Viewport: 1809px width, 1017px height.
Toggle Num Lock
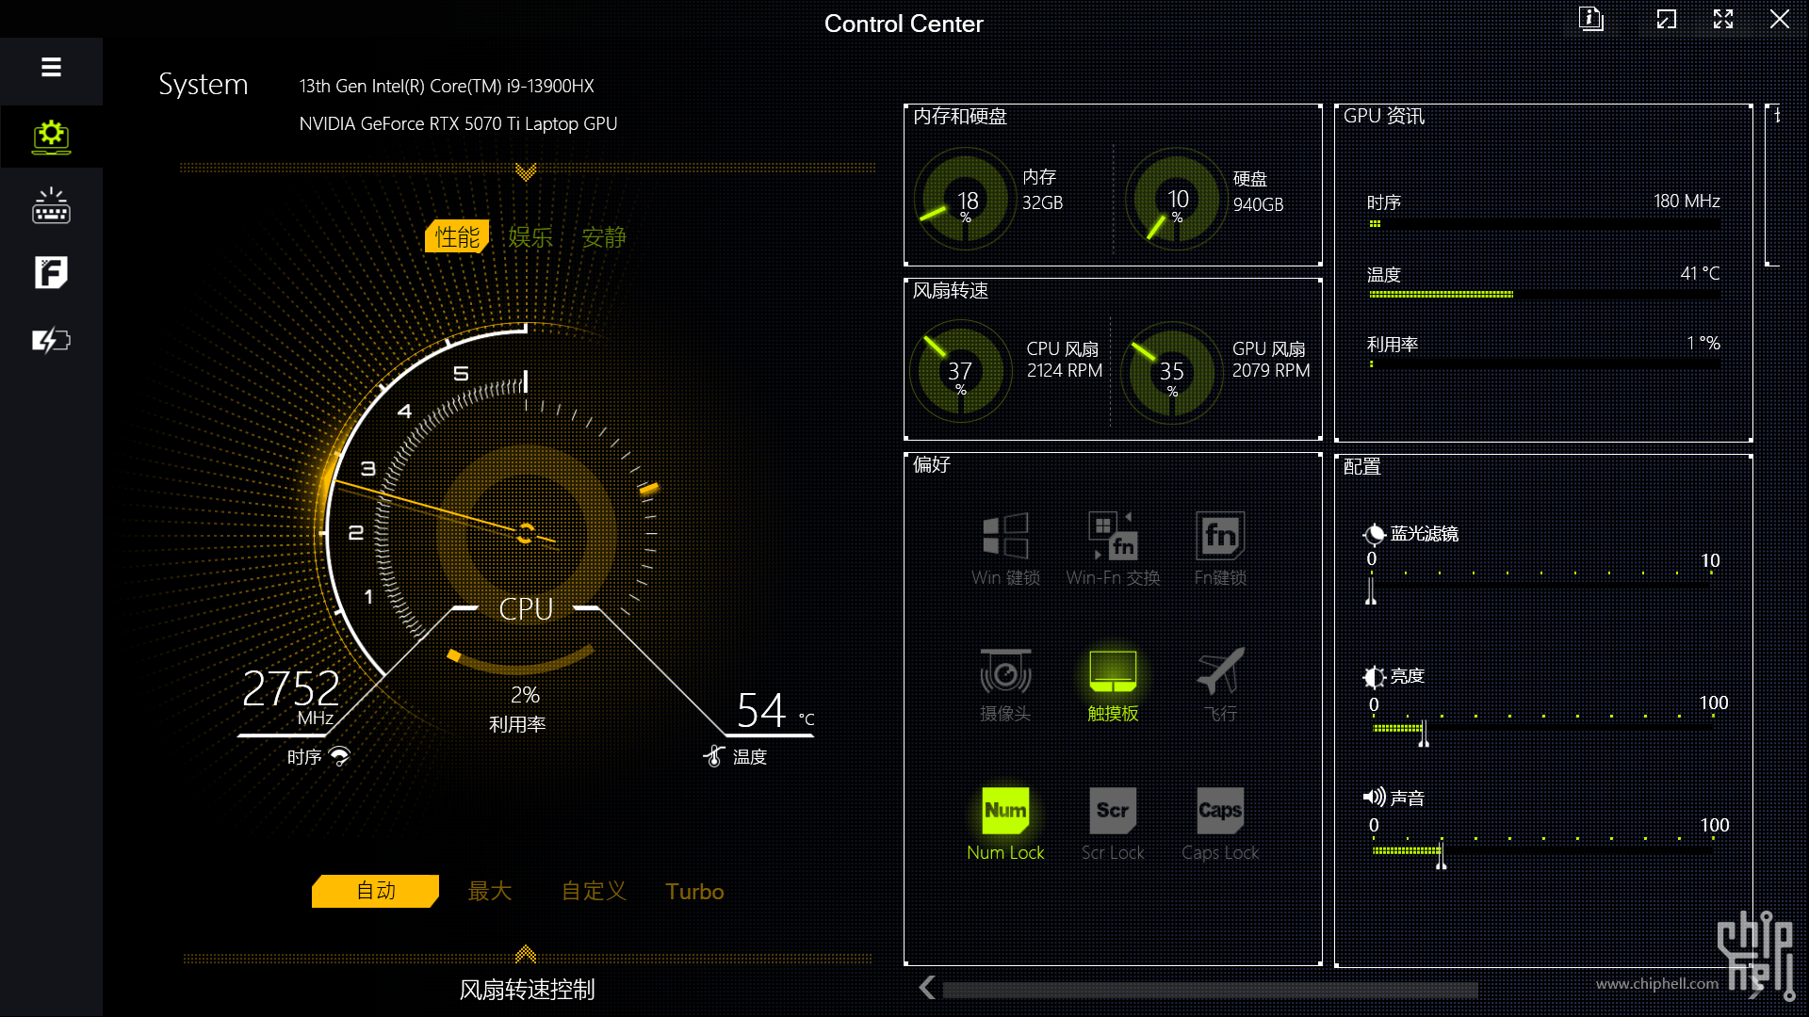[1005, 824]
